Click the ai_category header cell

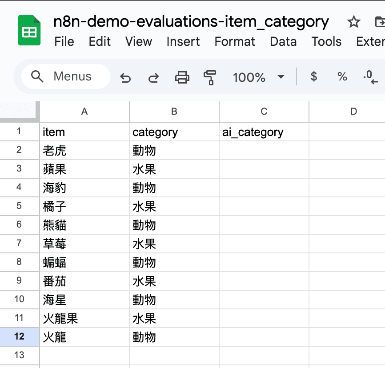coord(264,132)
